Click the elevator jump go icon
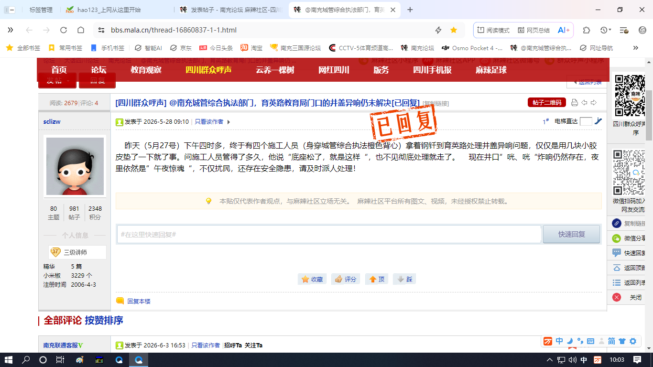The height and width of the screenshot is (367, 653). (x=598, y=121)
